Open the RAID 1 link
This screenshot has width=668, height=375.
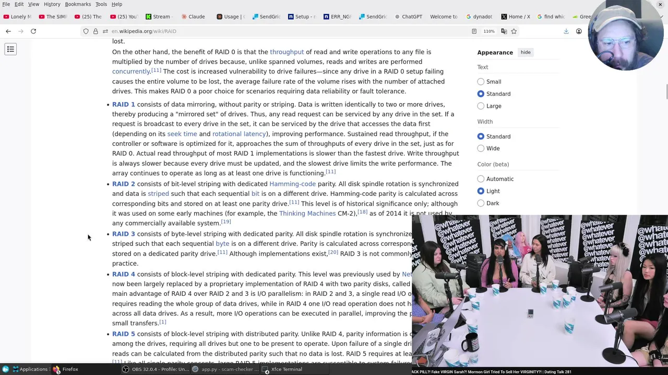124,104
